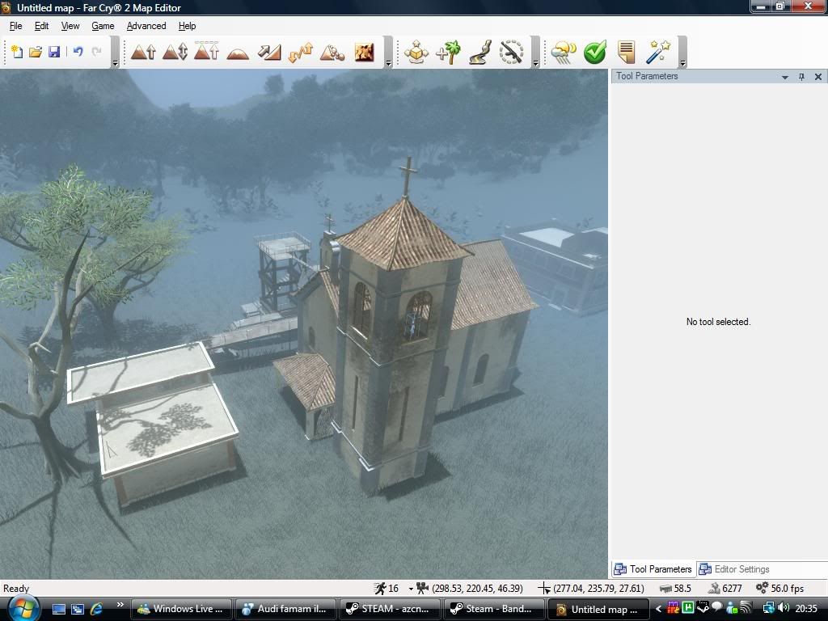Screen dimensions: 828x621
Task: Expand the quick launch chevron
Action: (x=120, y=605)
